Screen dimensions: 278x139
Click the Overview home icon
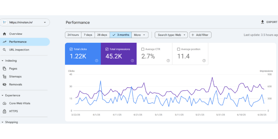point(4,34)
